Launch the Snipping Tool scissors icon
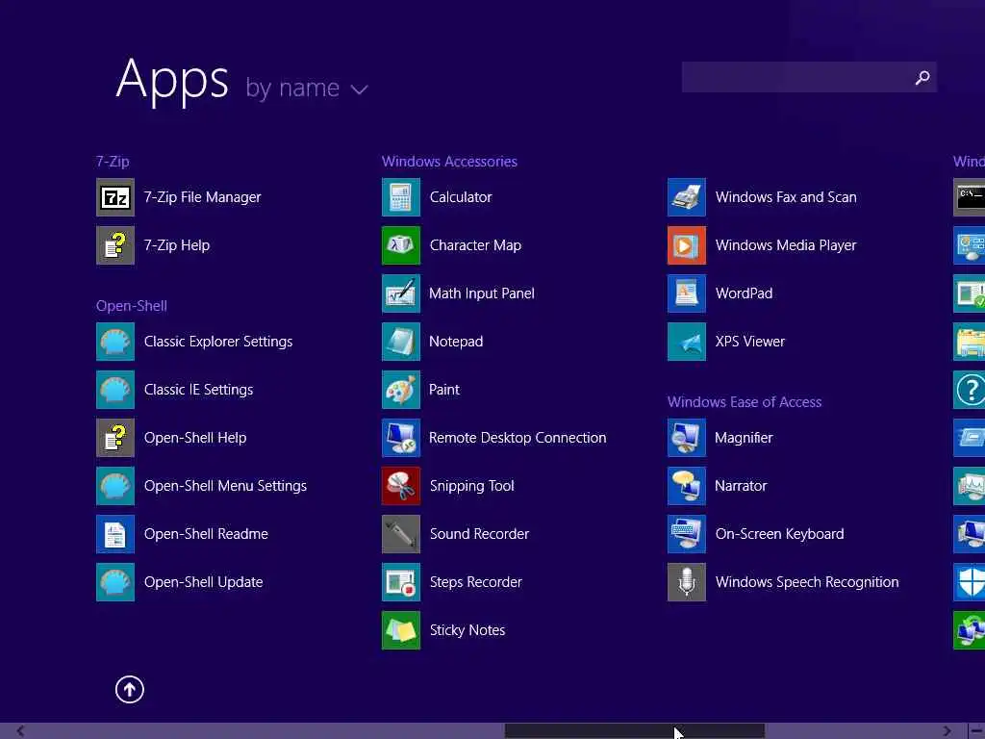Viewport: 985px width, 739px height. tap(401, 486)
